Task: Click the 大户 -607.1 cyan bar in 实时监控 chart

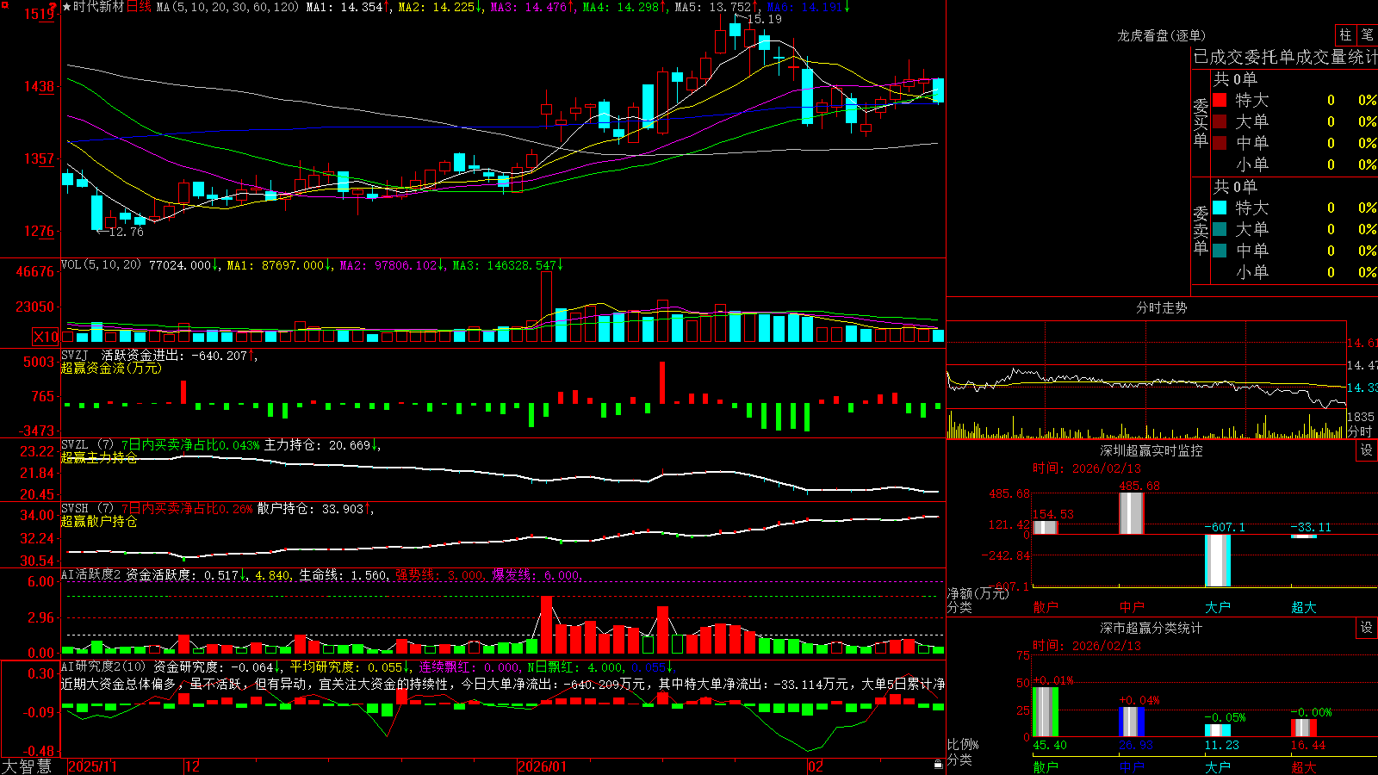Action: (x=1218, y=561)
